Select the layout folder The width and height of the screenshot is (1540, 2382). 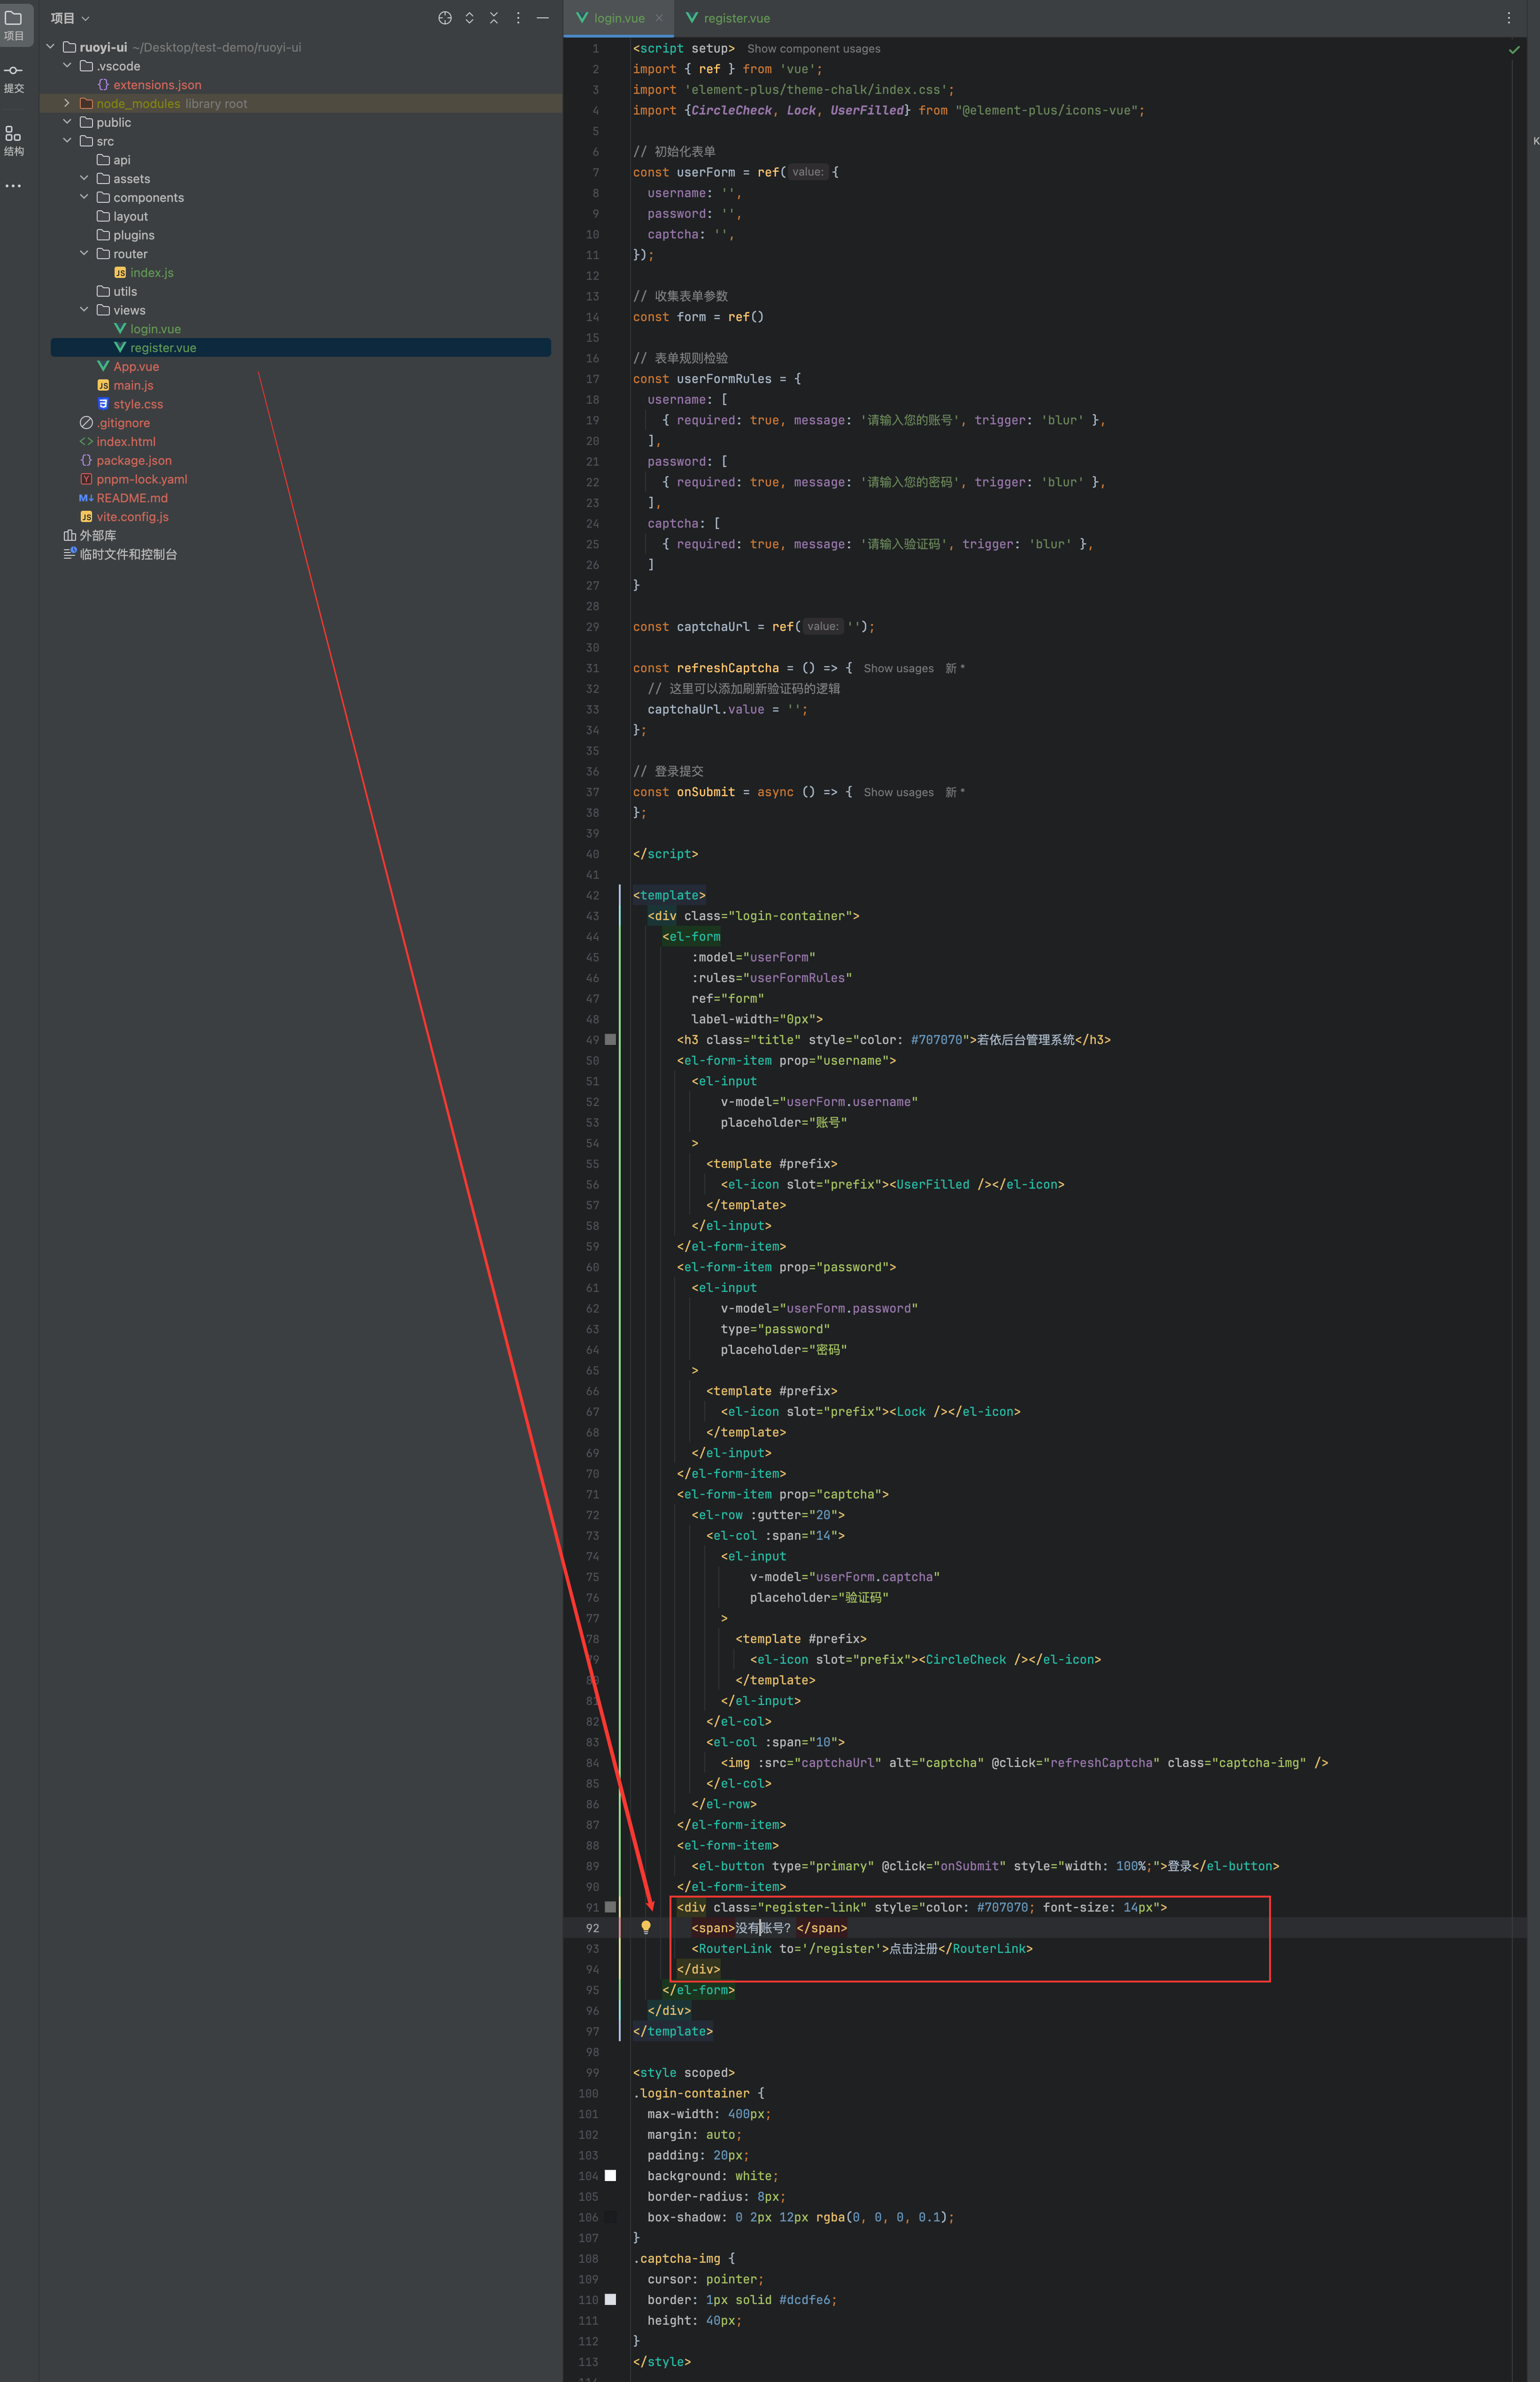pyautogui.click(x=122, y=216)
